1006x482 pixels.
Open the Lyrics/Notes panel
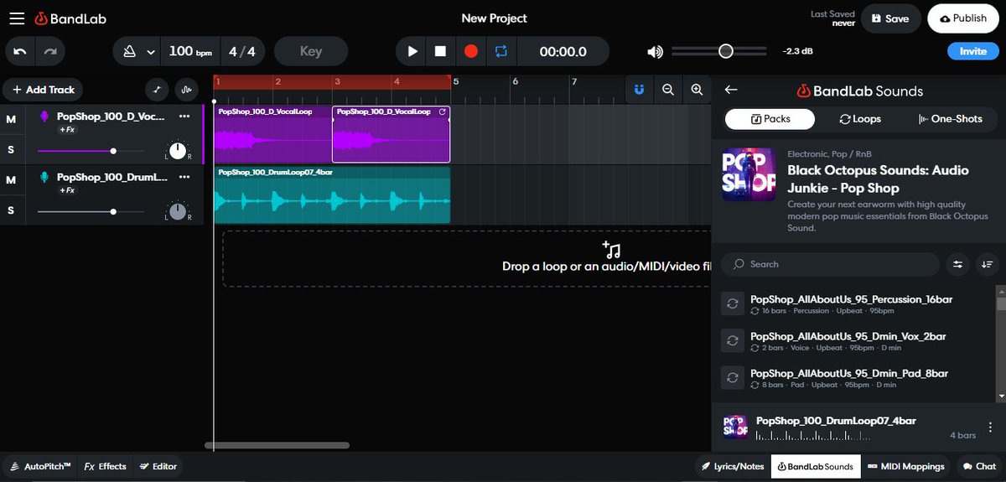734,466
